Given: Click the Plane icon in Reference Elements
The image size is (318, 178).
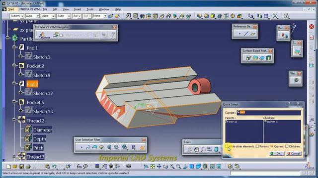Looking at the screenshot, I should coord(253,34).
